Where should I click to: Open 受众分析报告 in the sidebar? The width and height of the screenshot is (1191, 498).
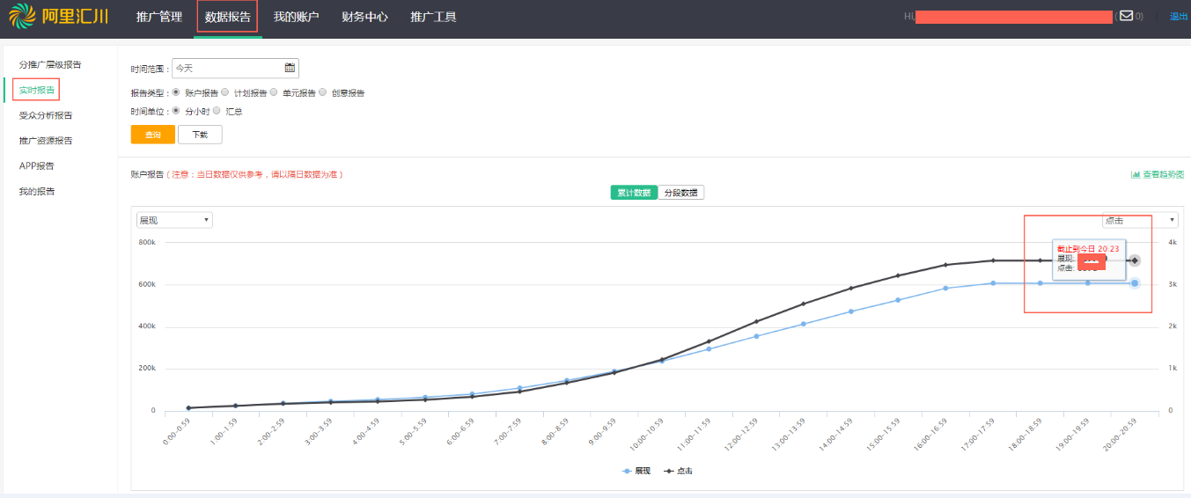coord(46,115)
